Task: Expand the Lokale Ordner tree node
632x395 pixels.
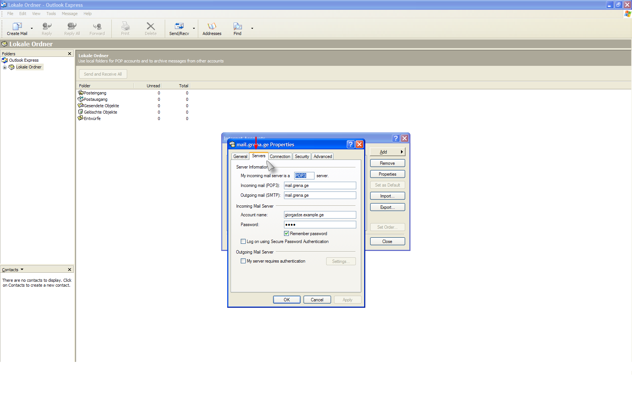Action: 5,67
